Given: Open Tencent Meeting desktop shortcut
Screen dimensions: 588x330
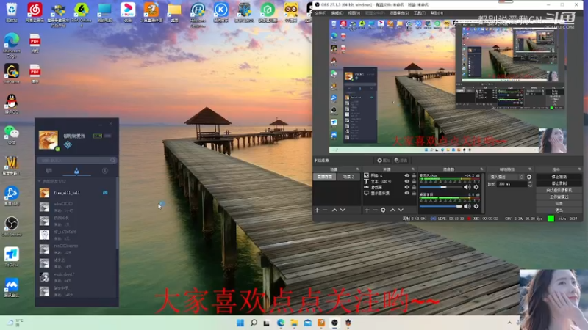Looking at the screenshot, I should 12,287.
